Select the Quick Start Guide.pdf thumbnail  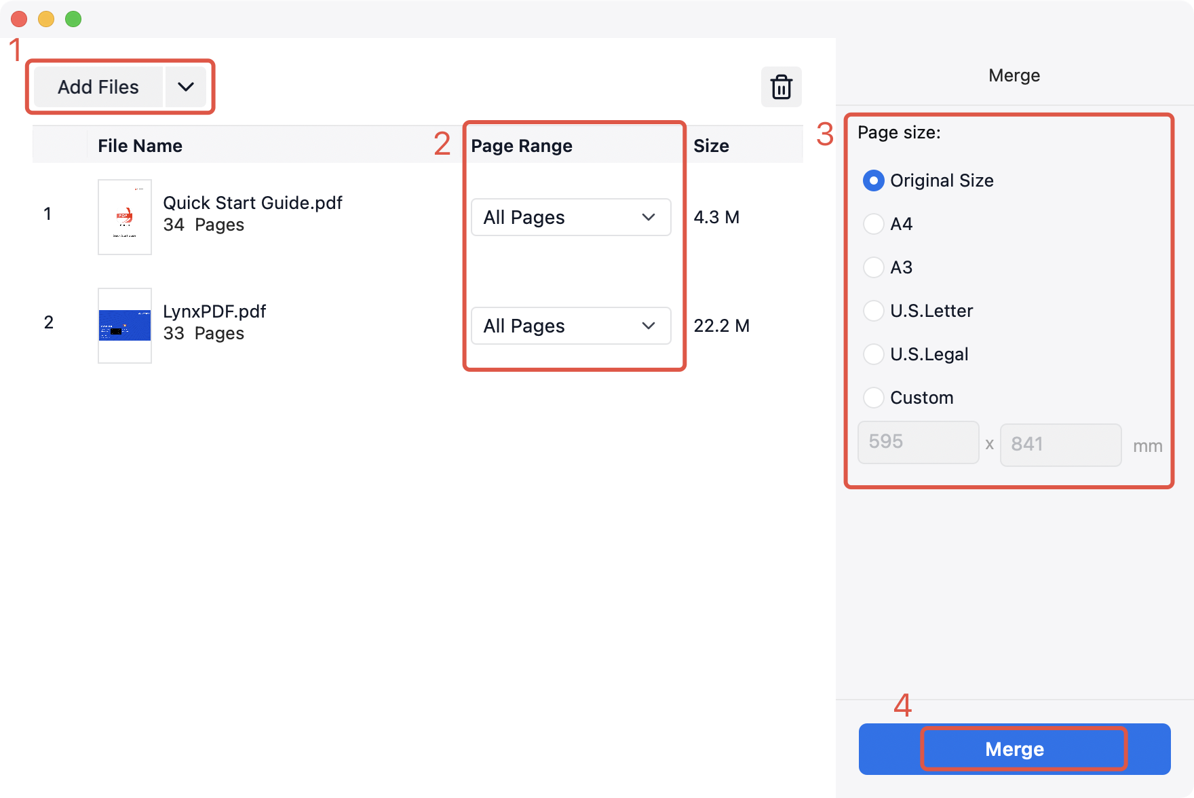click(125, 217)
